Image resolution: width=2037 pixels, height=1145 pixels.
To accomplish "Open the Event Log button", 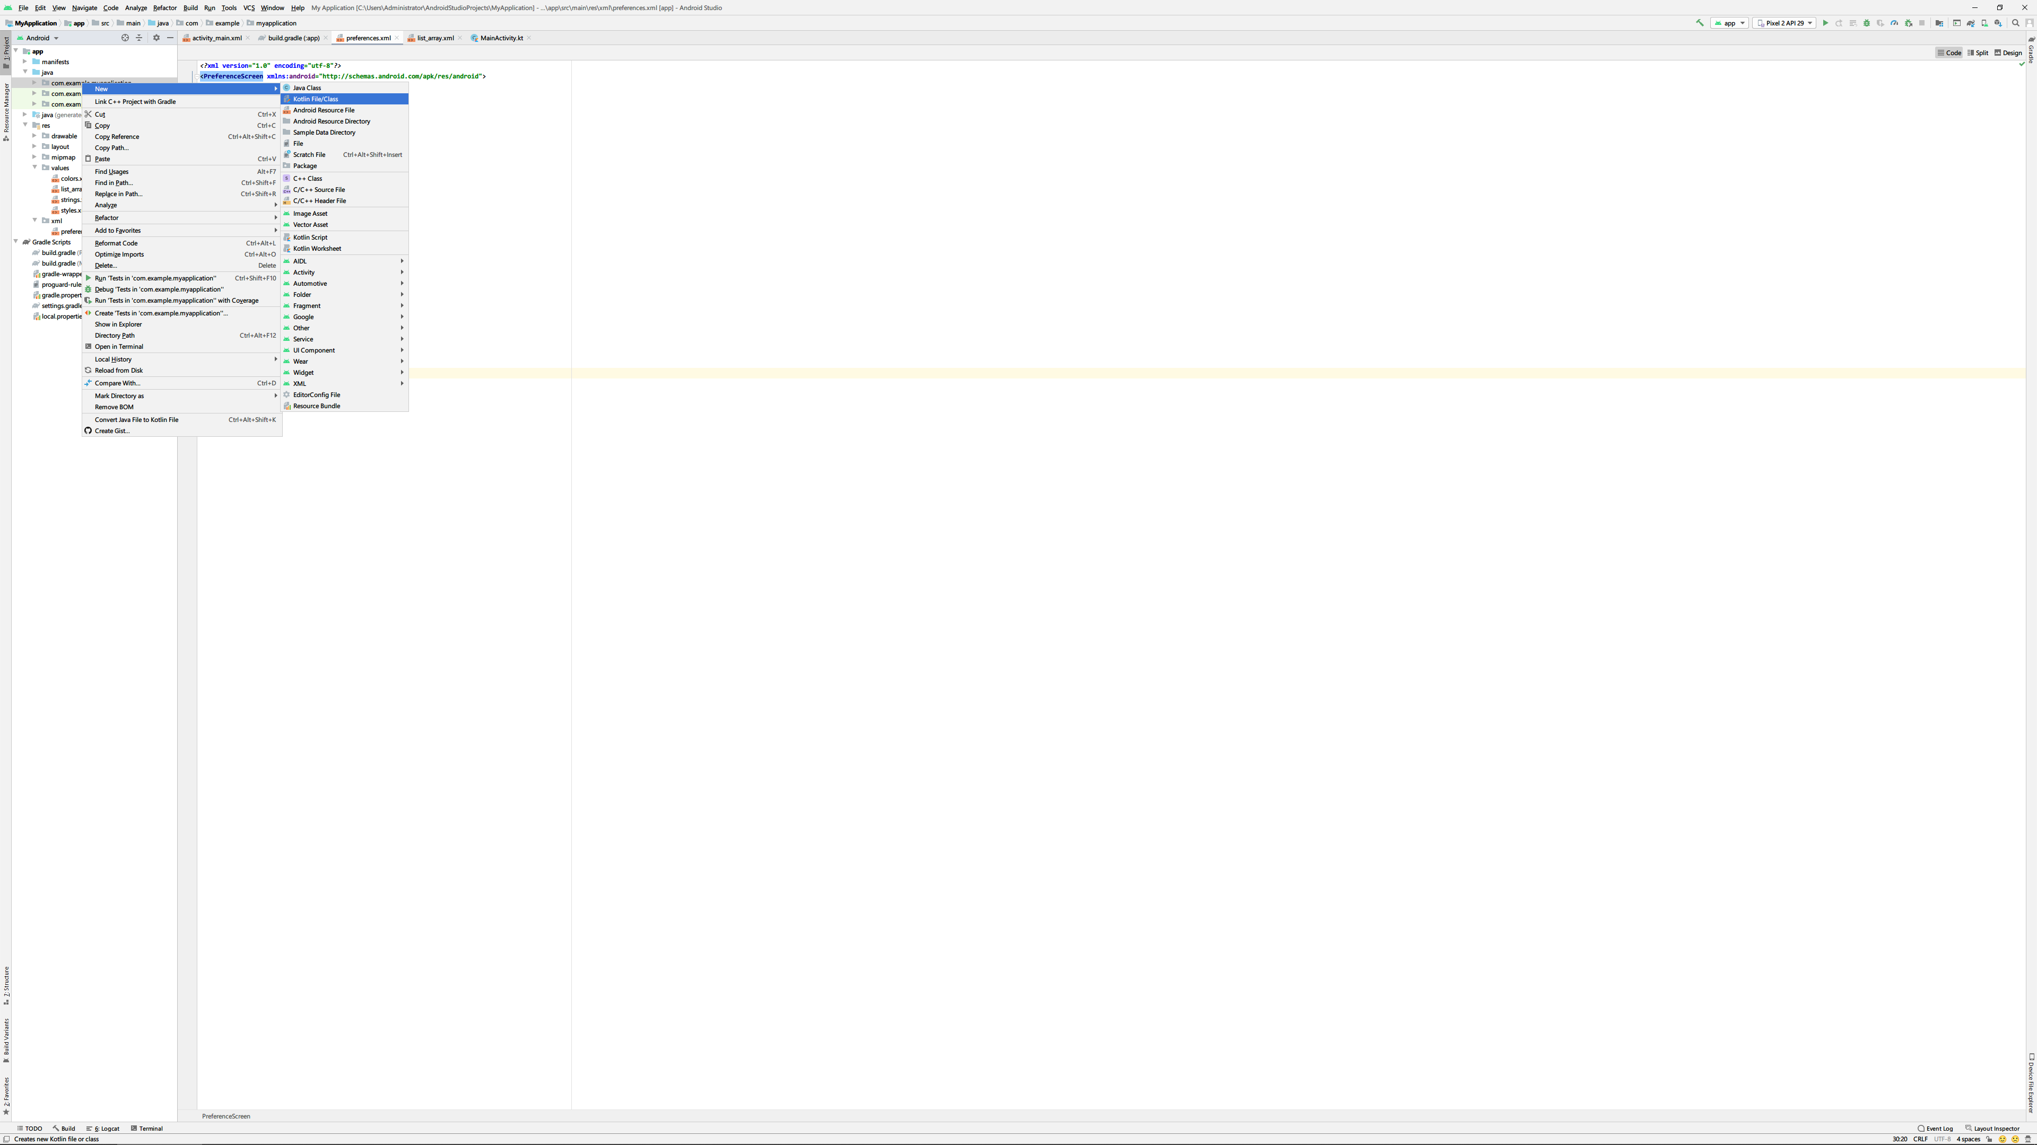I will click(x=1935, y=1129).
